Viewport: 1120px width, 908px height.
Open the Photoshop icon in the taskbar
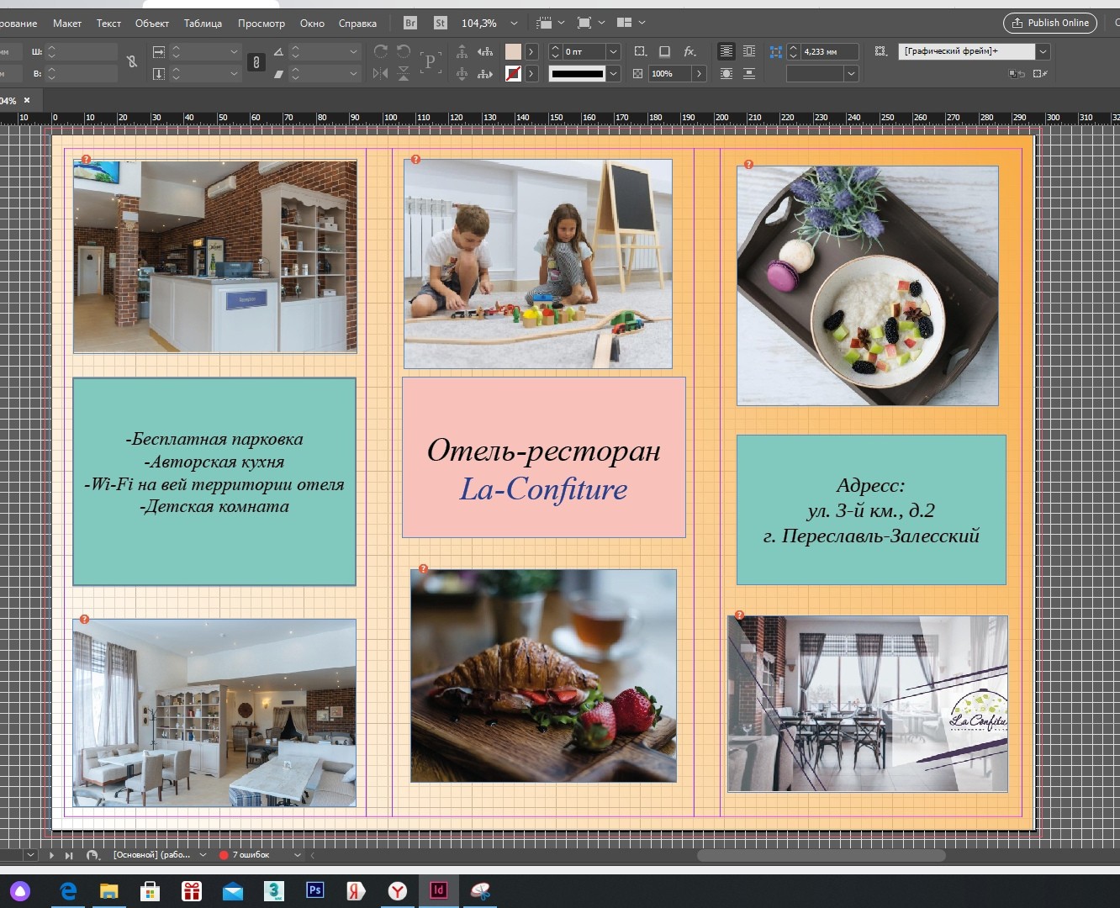pyautogui.click(x=315, y=890)
